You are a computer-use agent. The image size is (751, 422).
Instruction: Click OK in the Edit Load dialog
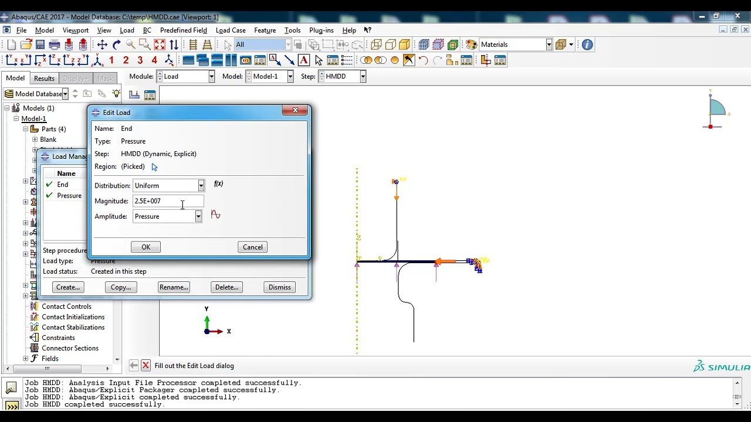click(146, 247)
